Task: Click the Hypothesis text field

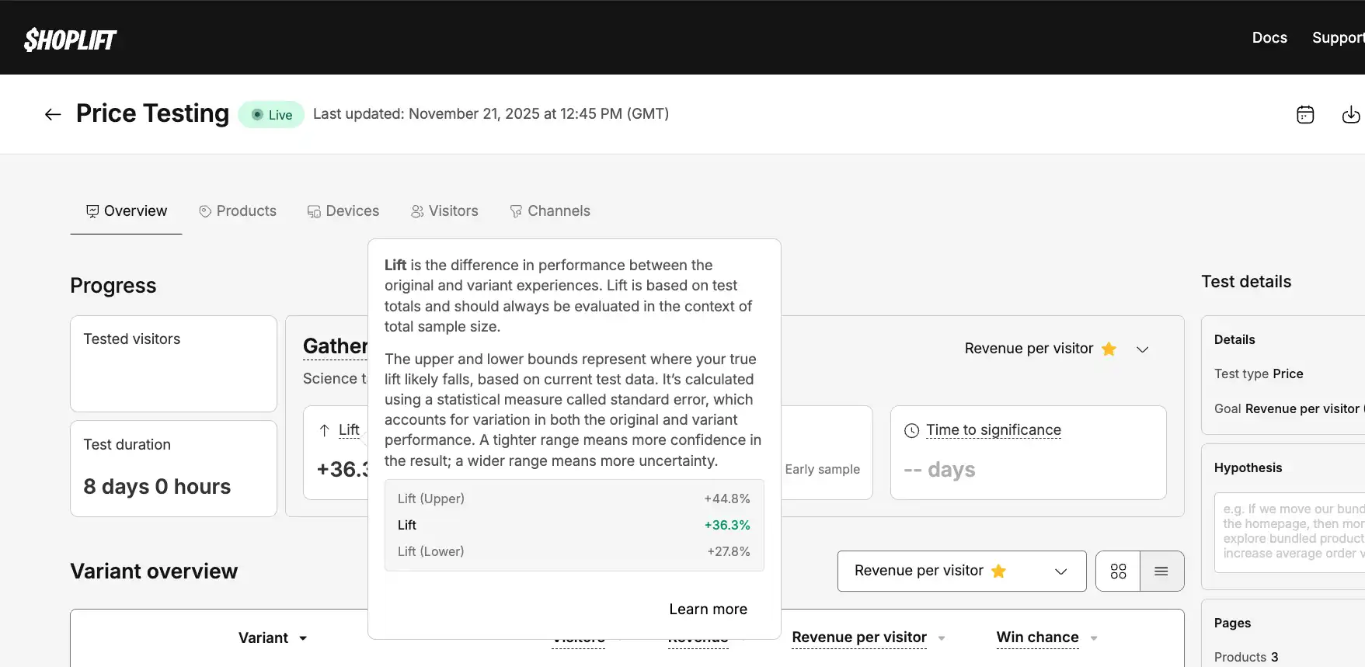Action: pyautogui.click(x=1290, y=532)
